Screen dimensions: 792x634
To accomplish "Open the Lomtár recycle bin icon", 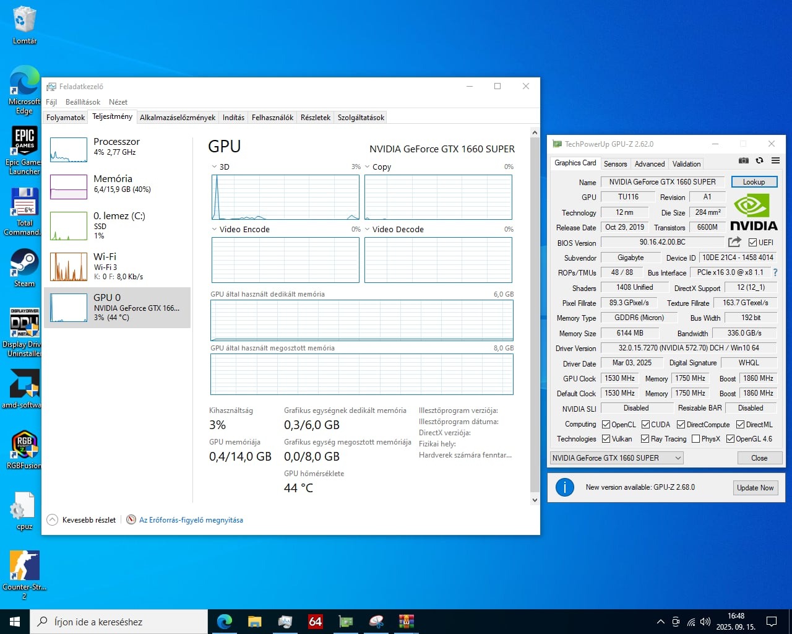I will click(24, 25).
